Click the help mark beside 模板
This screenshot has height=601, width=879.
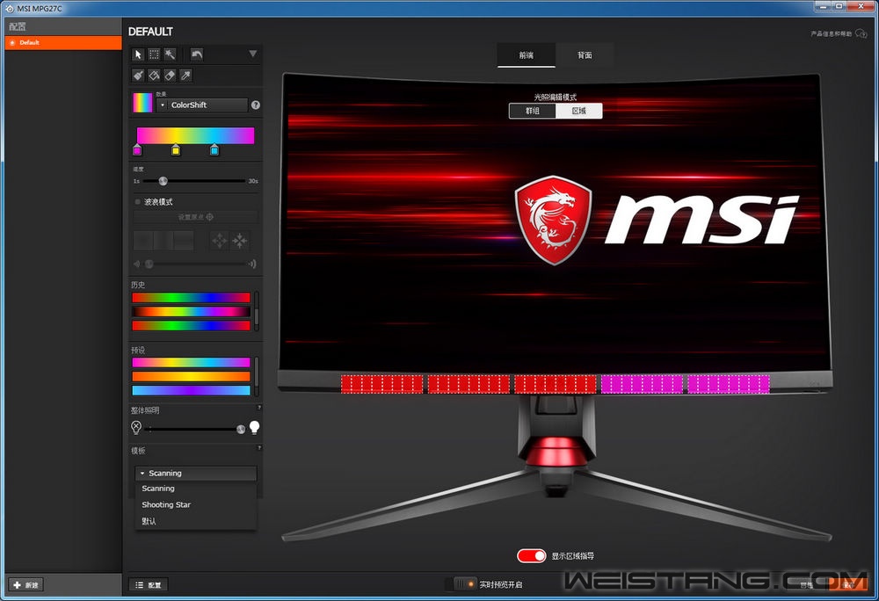coord(259,448)
